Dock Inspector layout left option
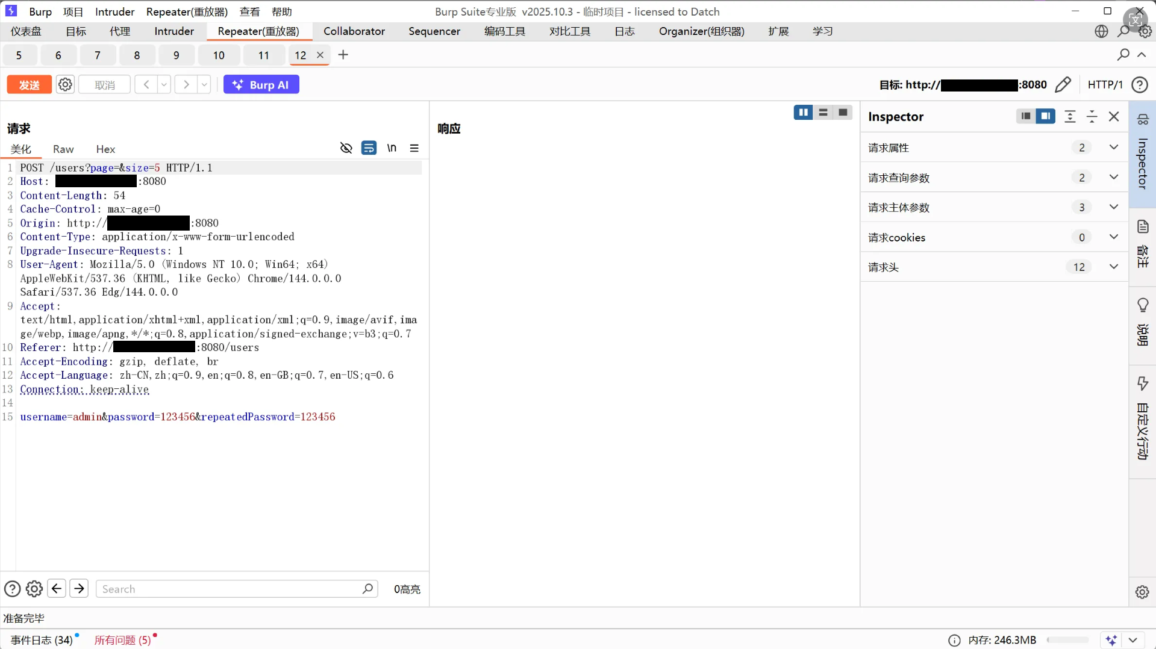The height and width of the screenshot is (649, 1156). [1026, 116]
